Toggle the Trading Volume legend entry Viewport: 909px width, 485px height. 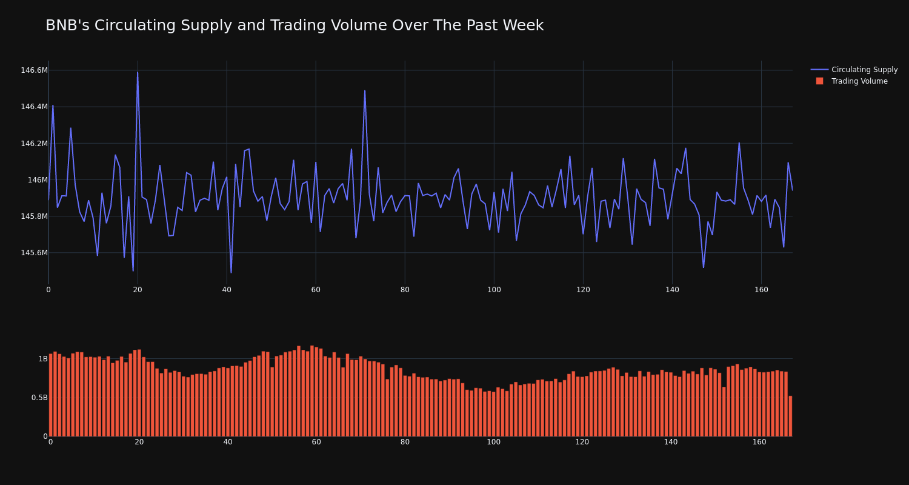854,81
